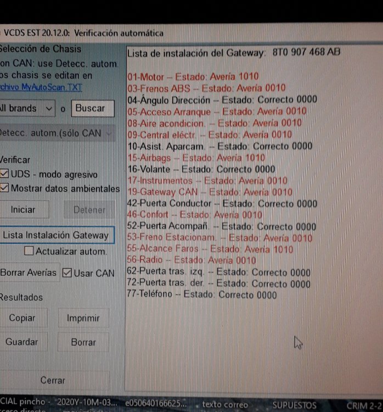The height and width of the screenshot is (412, 383).
Task: Toggle Mostrar datos ambientales checkbox
Action: tap(4, 188)
